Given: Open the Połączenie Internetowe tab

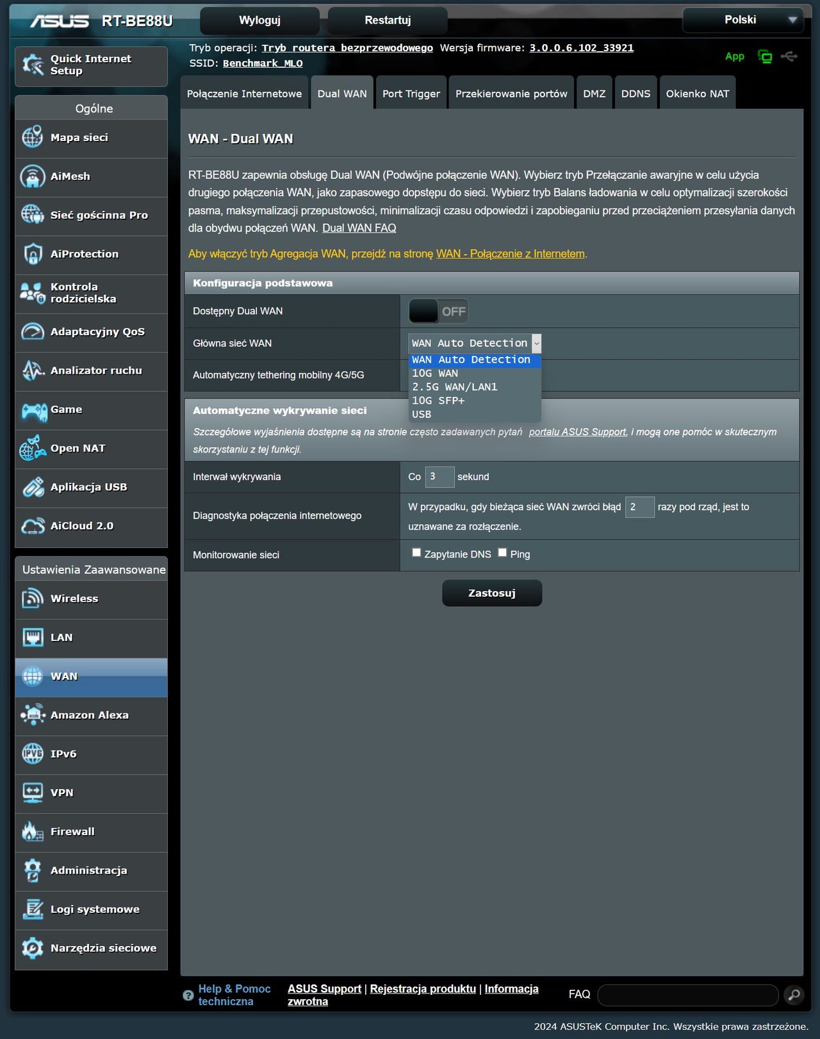Looking at the screenshot, I should (244, 94).
